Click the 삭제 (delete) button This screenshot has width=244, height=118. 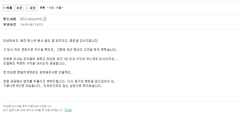[7, 8]
